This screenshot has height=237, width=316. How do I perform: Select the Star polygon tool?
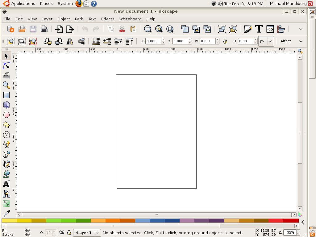(x=6, y=125)
